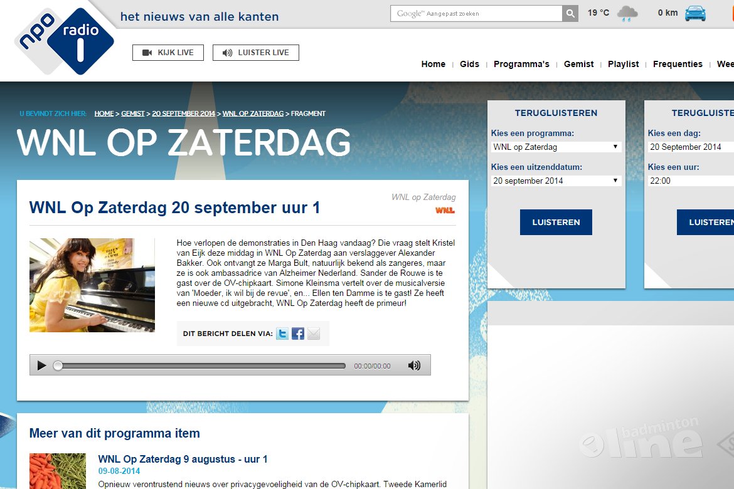
Task: Open the 'Kies een dag' dropdown
Action: tap(691, 147)
